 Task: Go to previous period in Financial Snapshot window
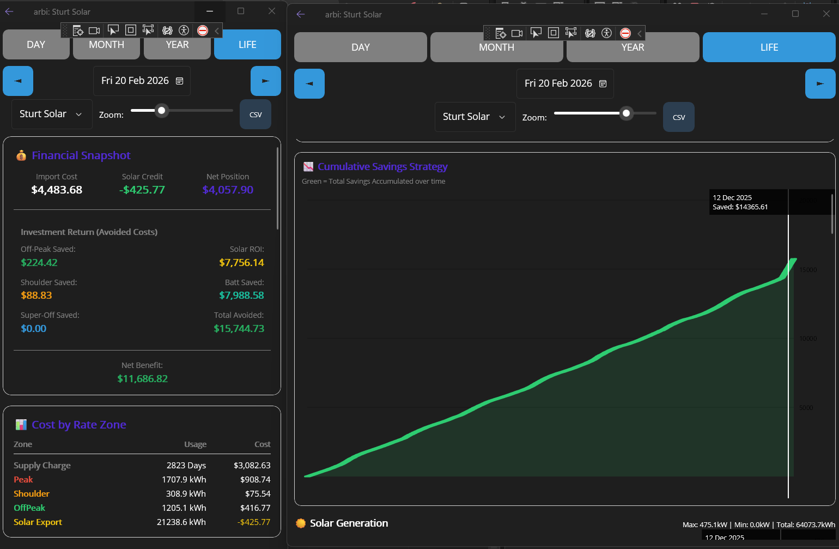pos(18,81)
